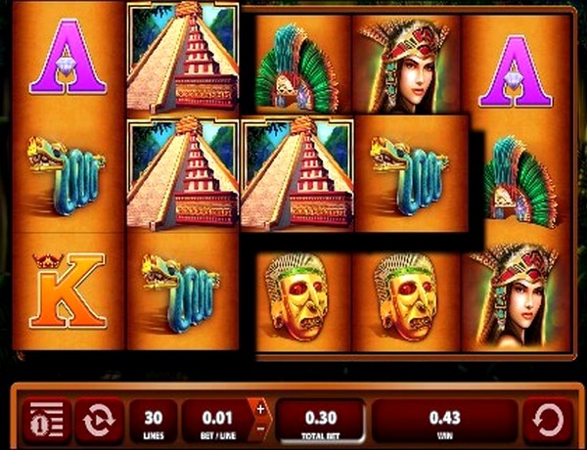
Task: Select the 30 Lines display
Action: [x=154, y=420]
